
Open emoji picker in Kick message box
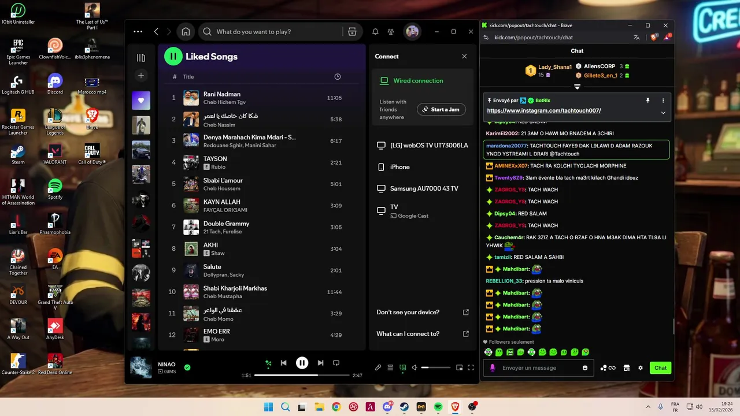click(585, 368)
